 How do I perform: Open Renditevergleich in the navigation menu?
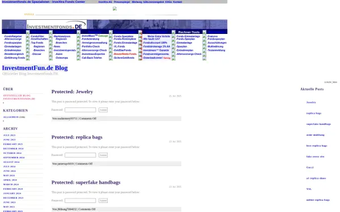point(14,54)
